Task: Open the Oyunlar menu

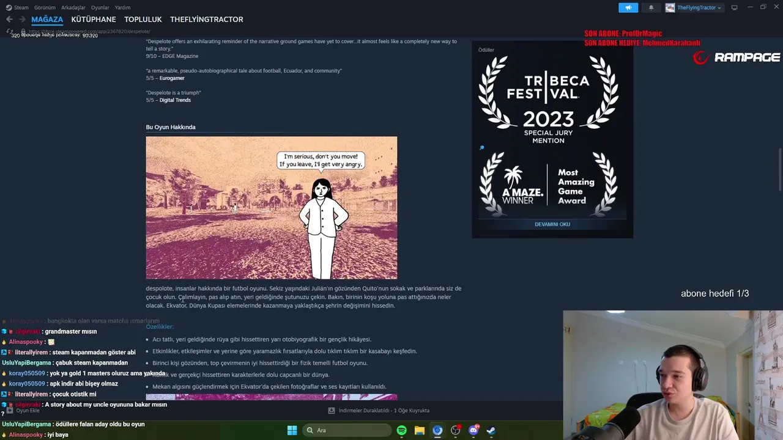Action: 100,7
